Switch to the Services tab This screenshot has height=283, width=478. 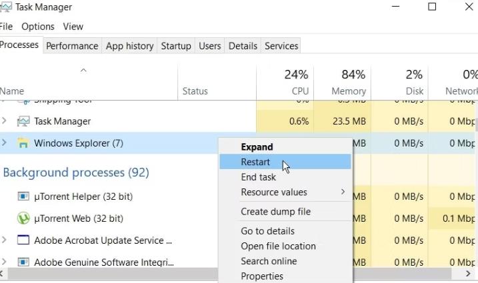pos(281,46)
